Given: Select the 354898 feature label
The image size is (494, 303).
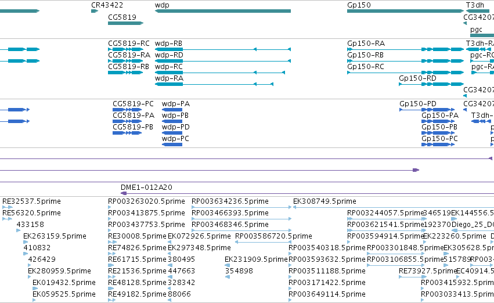Looking at the screenshot, I should coord(239,271).
